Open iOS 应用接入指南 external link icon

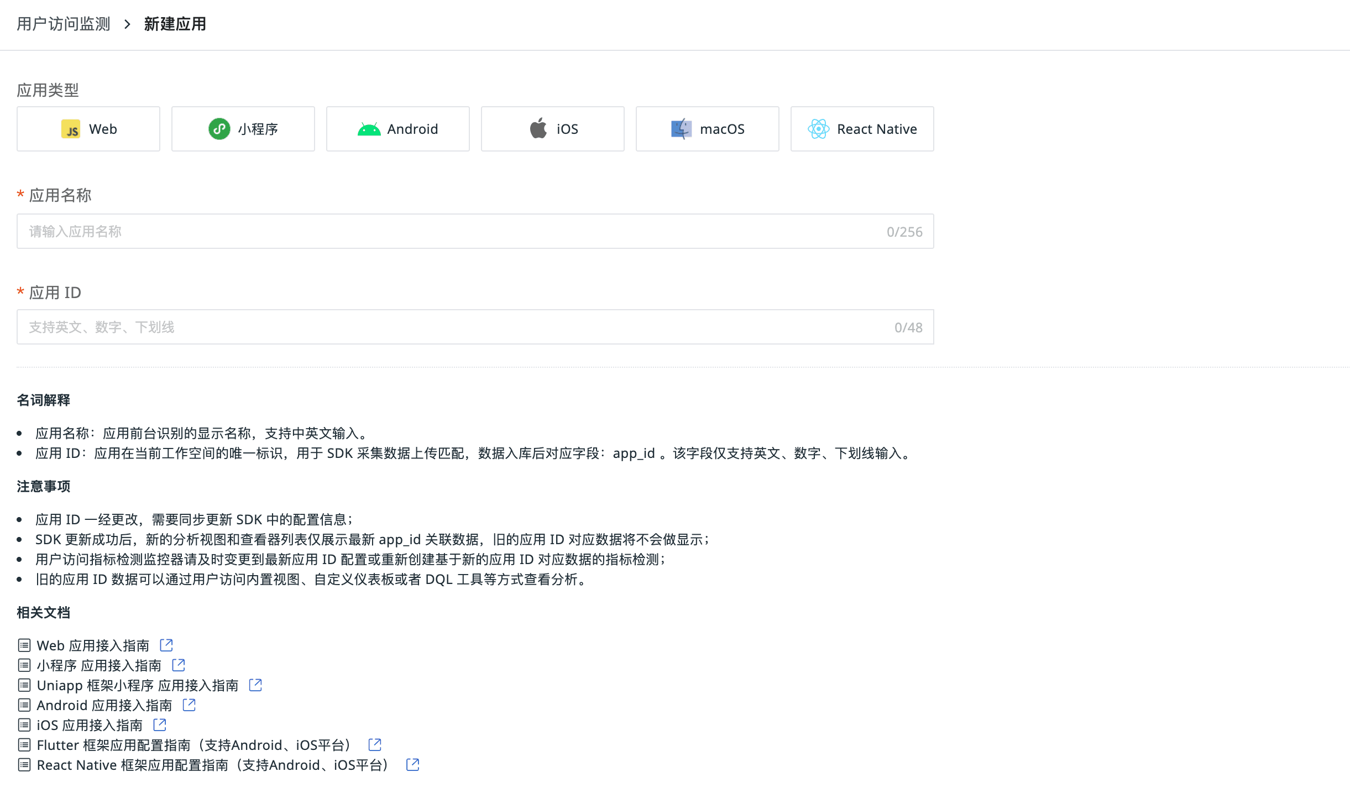(x=160, y=724)
